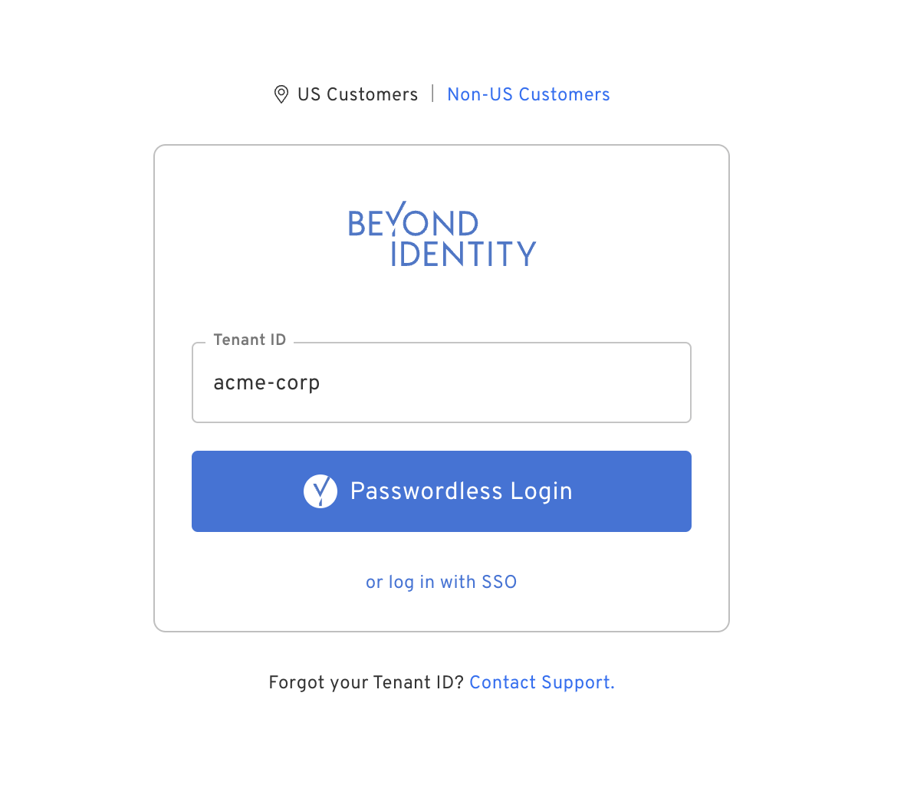Switch to Non-US Customers
This screenshot has width=917, height=811.
point(528,94)
